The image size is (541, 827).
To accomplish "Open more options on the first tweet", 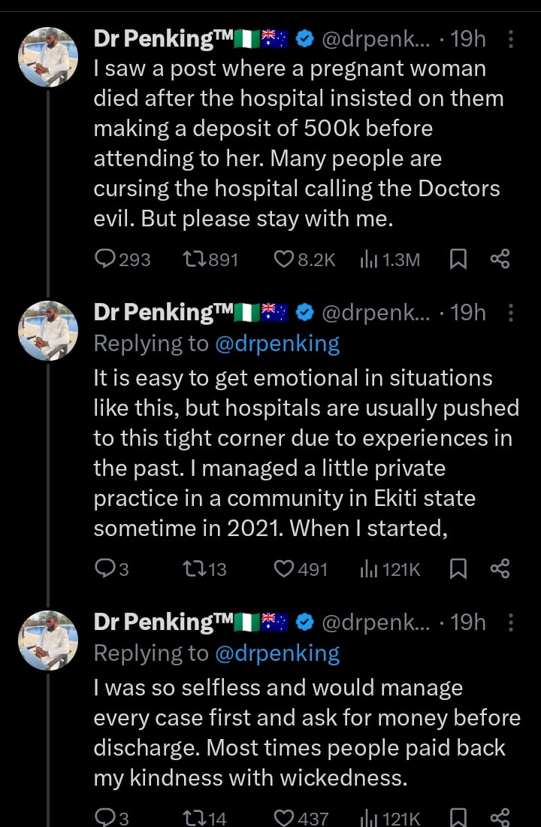I will (511, 39).
